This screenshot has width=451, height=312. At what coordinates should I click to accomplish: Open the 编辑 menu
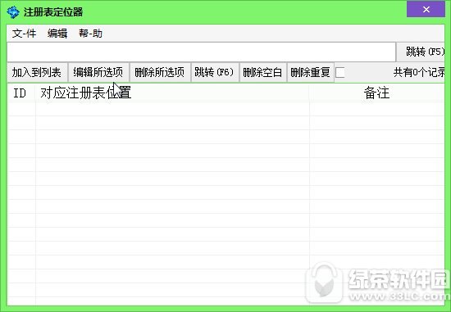(x=57, y=34)
